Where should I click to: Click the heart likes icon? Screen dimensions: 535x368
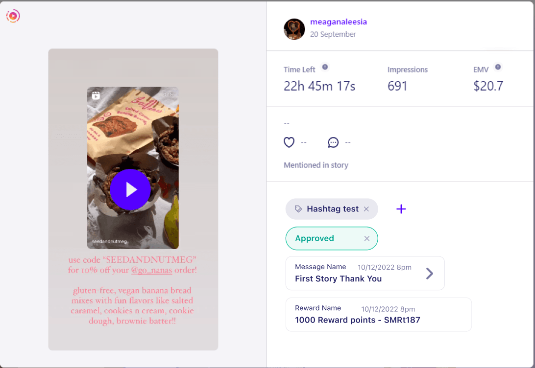pos(289,142)
